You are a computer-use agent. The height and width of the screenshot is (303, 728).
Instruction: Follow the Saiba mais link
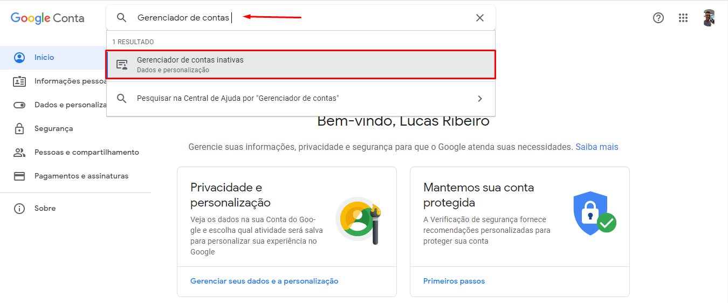(596, 147)
